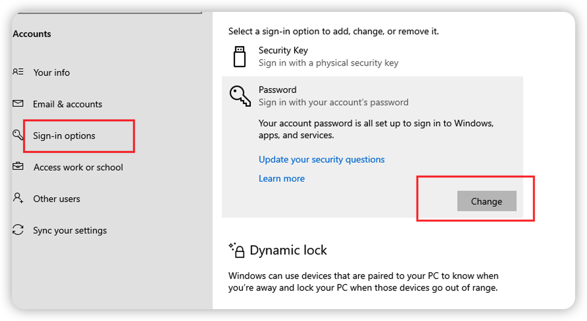Open Access work or school settings
The width and height of the screenshot is (587, 321).
(x=78, y=167)
